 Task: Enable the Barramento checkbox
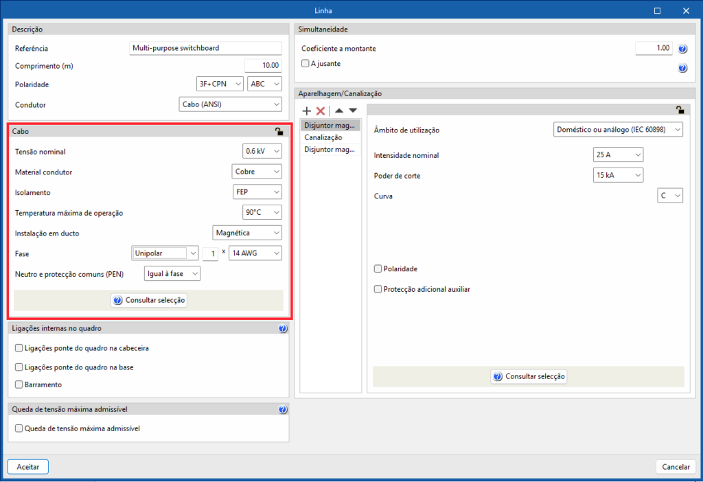19,385
